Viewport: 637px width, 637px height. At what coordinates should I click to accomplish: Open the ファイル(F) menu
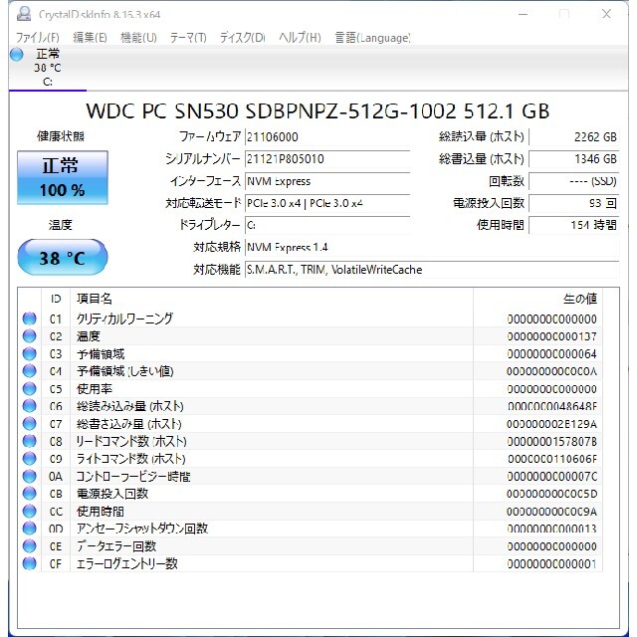tap(38, 38)
